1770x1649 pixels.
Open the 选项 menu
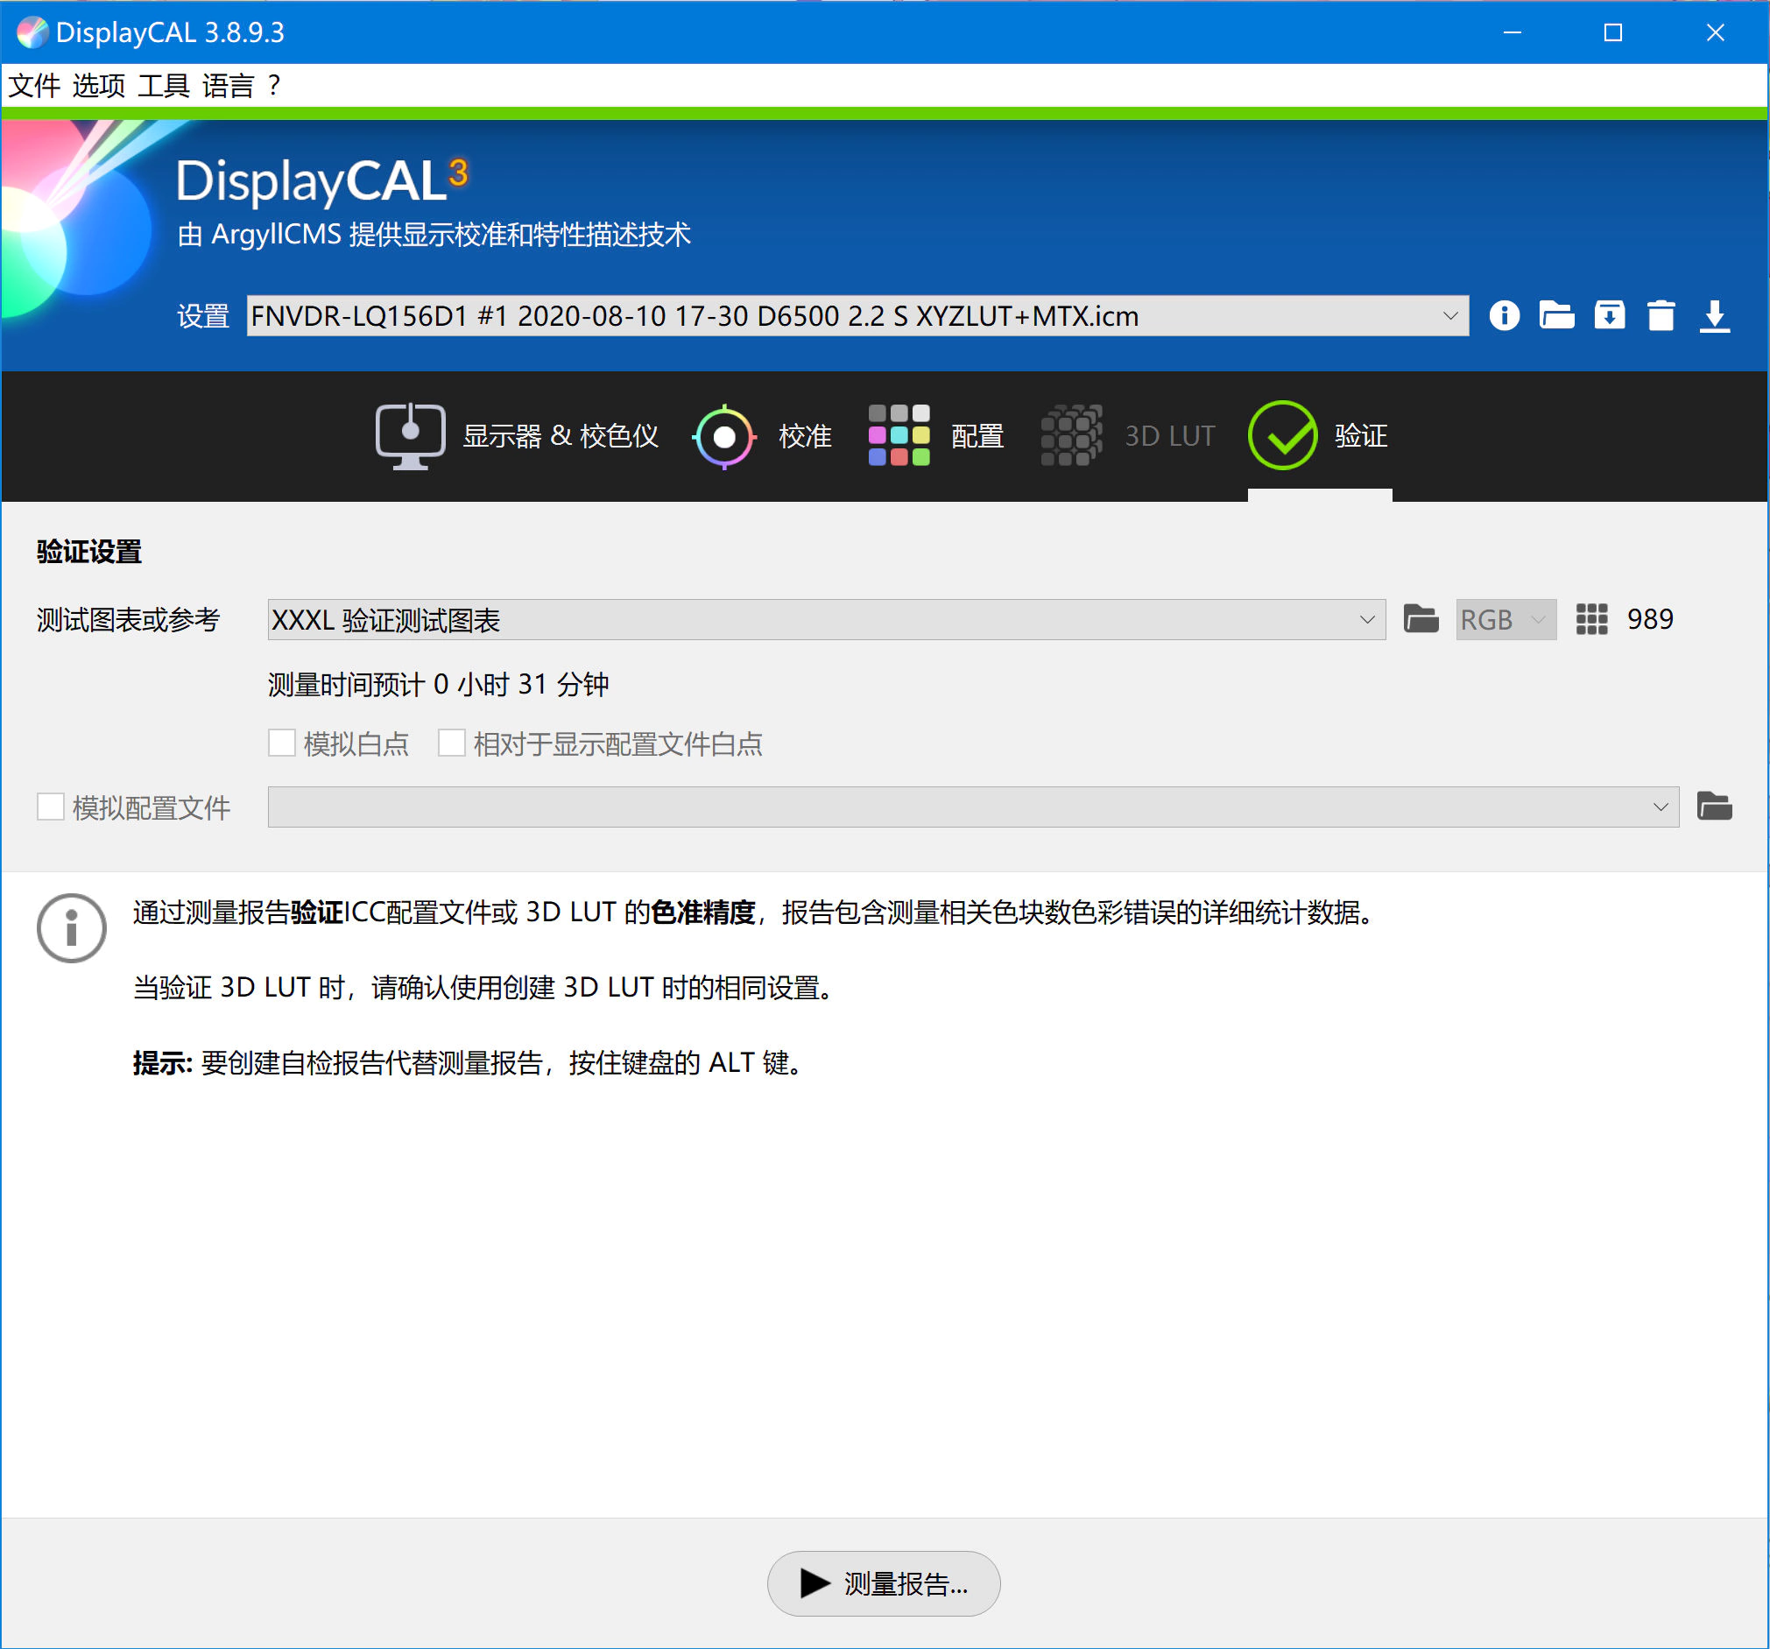99,86
